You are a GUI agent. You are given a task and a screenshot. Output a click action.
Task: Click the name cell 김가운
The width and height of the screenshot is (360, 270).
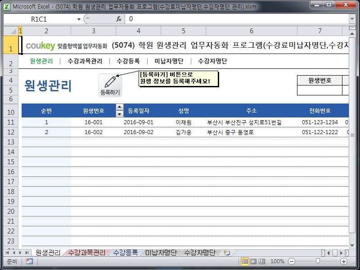tap(184, 132)
